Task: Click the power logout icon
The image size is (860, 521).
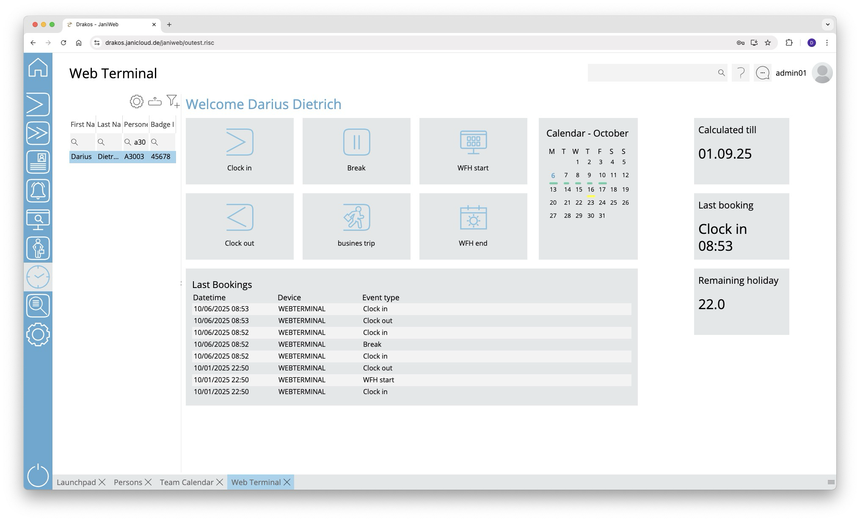Action: coord(38,475)
